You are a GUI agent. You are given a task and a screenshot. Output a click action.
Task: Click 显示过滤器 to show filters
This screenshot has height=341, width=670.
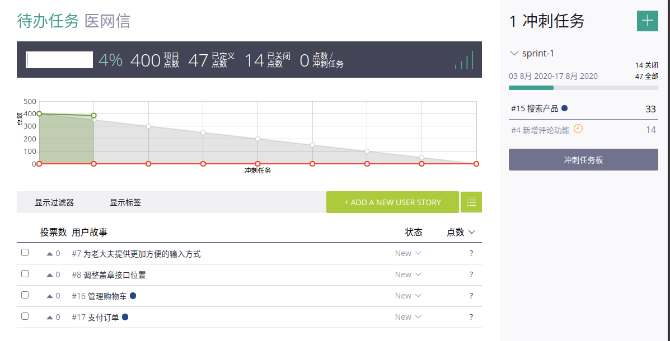(x=54, y=202)
